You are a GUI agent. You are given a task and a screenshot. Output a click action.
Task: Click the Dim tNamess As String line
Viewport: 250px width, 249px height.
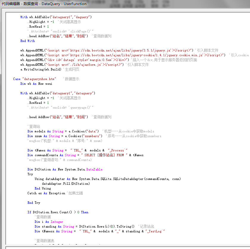point(100,231)
